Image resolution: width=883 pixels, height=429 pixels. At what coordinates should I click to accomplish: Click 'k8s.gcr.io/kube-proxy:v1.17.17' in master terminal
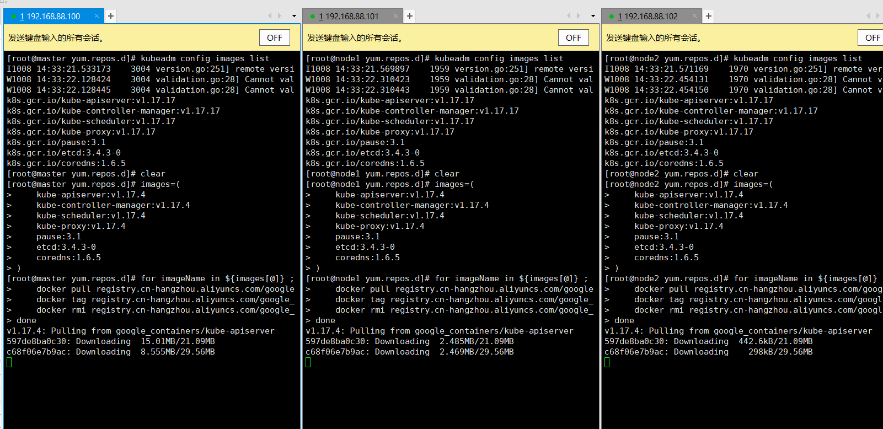coord(81,132)
